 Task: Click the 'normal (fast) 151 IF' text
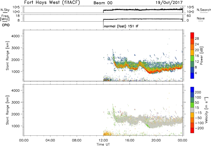pos(121,26)
